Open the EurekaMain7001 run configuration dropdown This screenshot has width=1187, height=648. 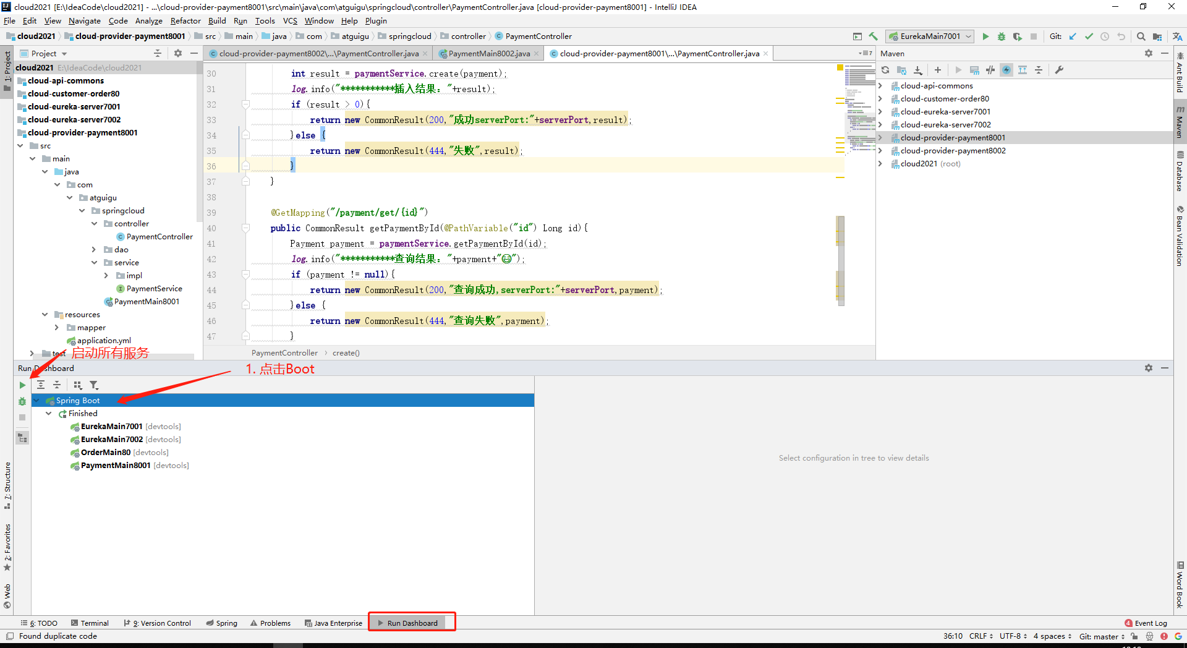[x=930, y=36]
